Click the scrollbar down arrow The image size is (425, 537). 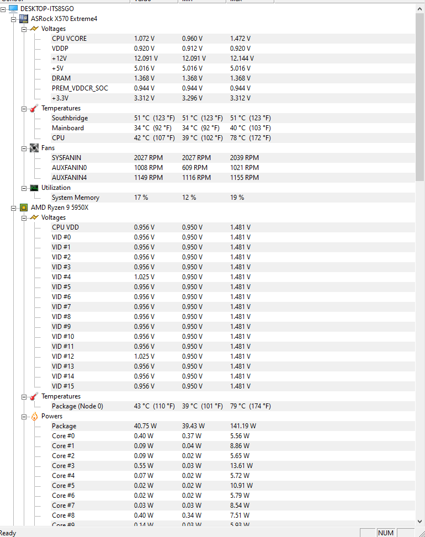click(420, 522)
